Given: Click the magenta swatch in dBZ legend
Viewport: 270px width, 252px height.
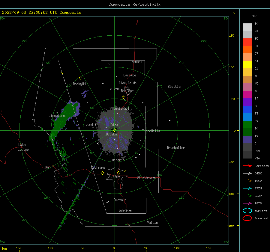Looking at the screenshot, I should coord(247,94).
